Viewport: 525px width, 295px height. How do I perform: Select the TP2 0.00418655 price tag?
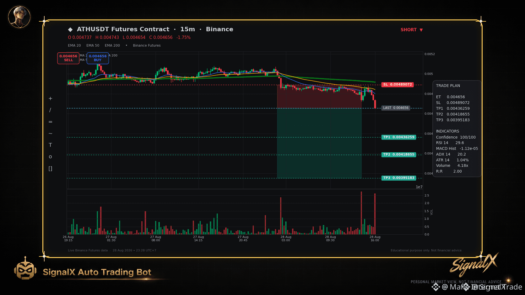tap(399, 155)
